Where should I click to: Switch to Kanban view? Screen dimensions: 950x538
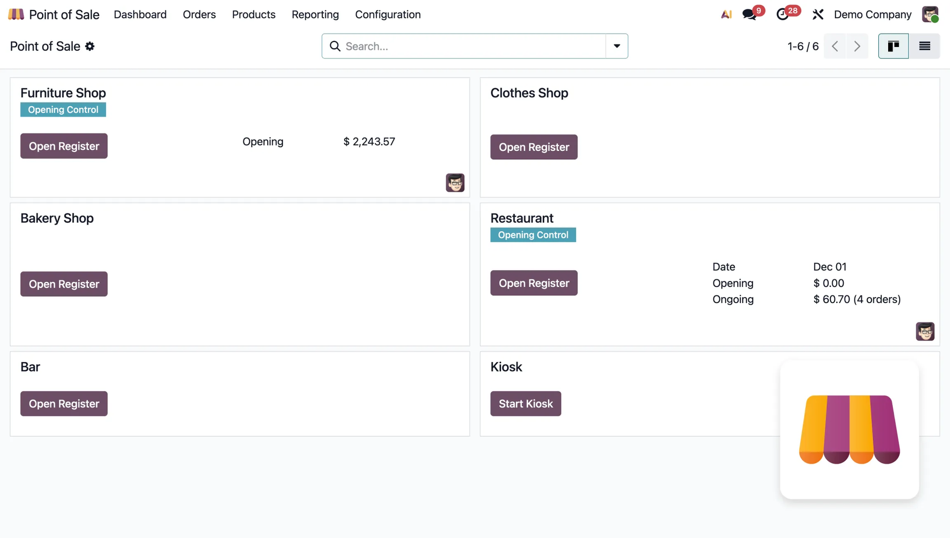point(893,46)
